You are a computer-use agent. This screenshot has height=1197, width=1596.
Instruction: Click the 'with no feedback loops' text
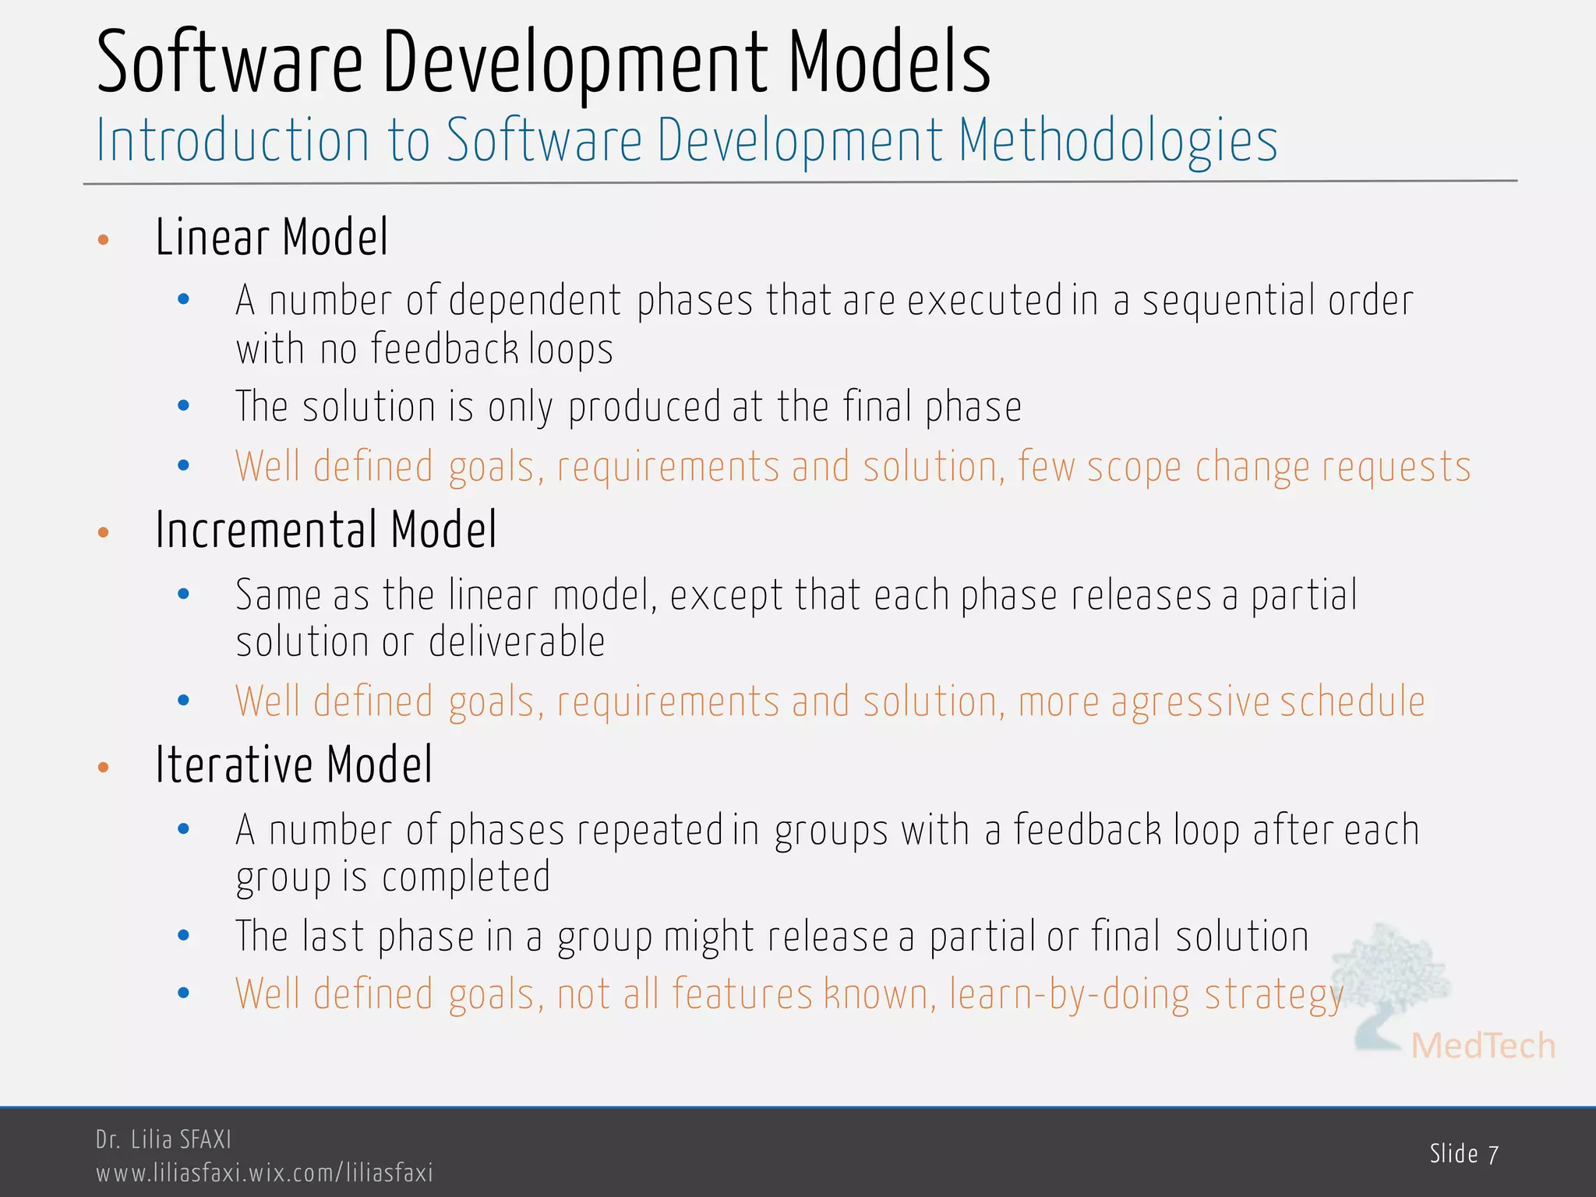425,349
